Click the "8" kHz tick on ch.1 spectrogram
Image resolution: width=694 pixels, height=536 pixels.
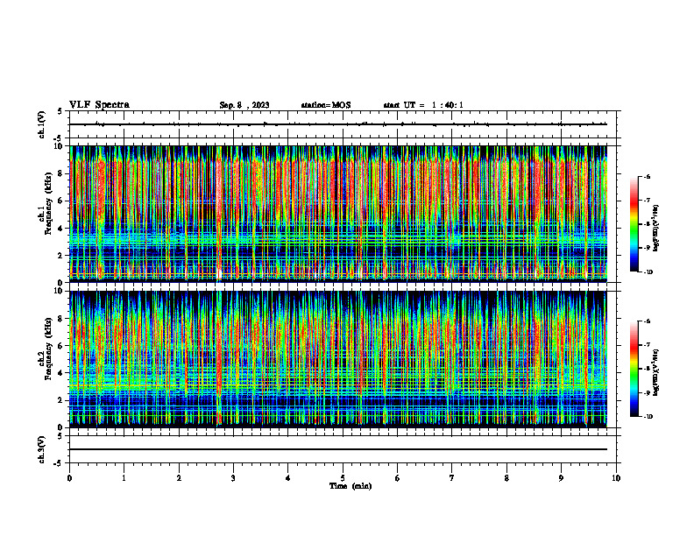click(60, 173)
